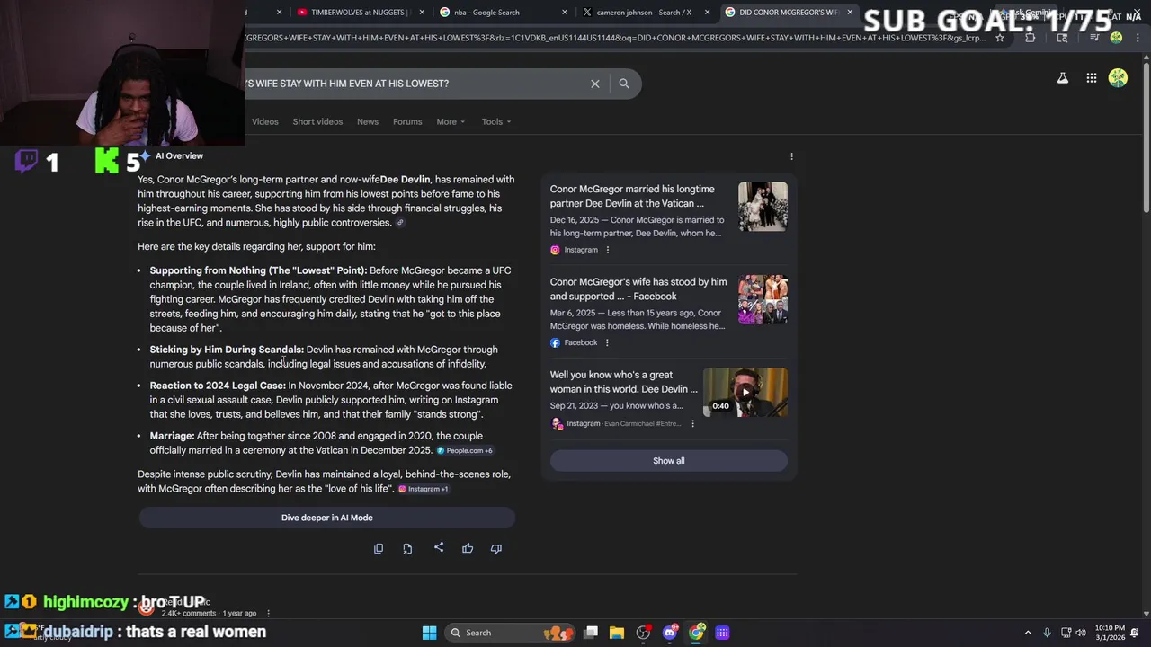Open AI Overview three-dot options
The image size is (1151, 647).
pos(791,156)
